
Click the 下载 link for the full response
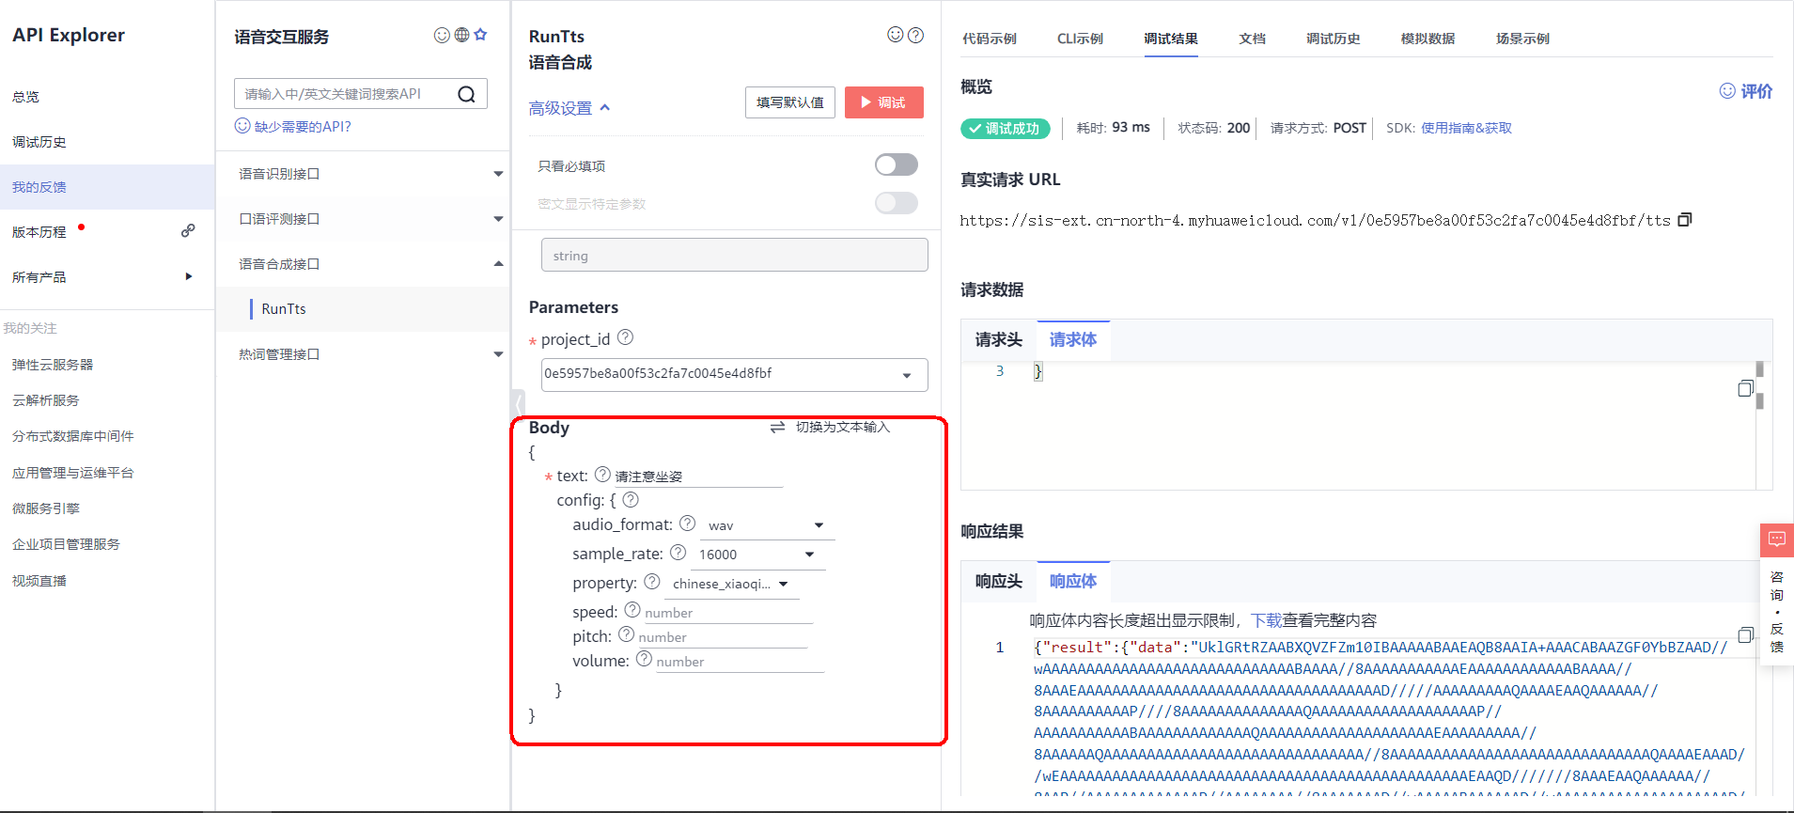click(x=1267, y=620)
